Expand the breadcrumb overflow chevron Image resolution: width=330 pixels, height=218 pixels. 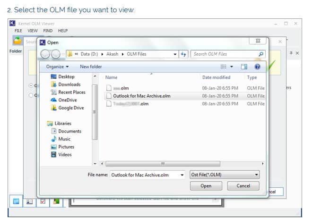coord(77,54)
